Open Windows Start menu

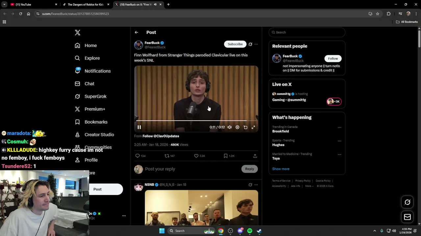pos(162,231)
